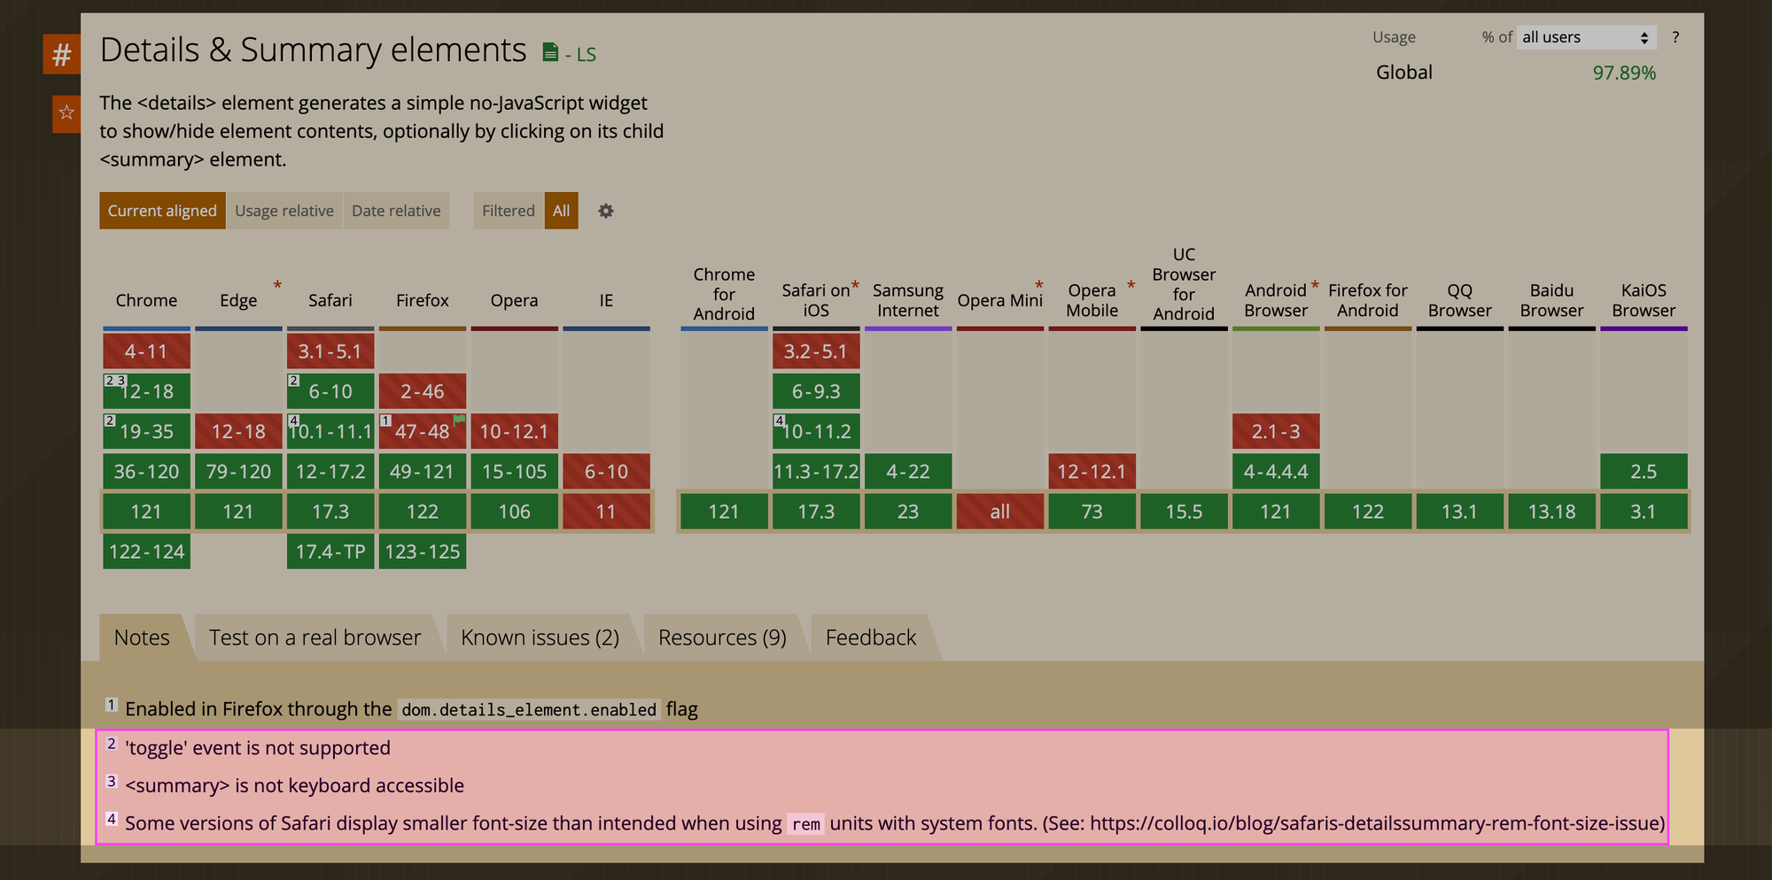Click Firefox for Android 122 cell

pyautogui.click(x=1368, y=512)
